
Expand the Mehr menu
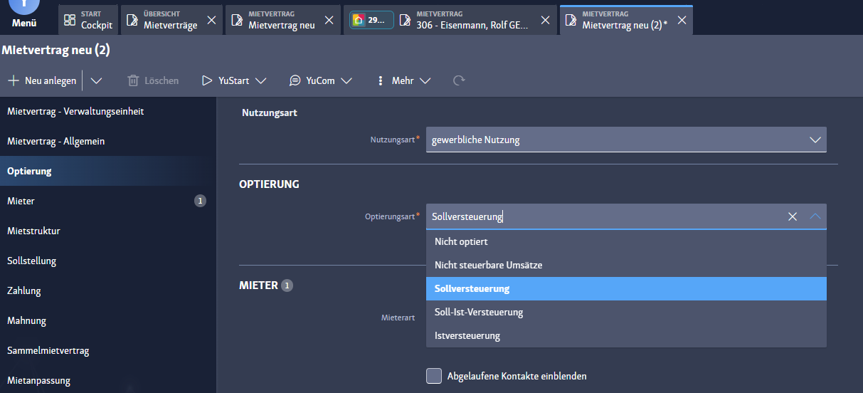(425, 81)
